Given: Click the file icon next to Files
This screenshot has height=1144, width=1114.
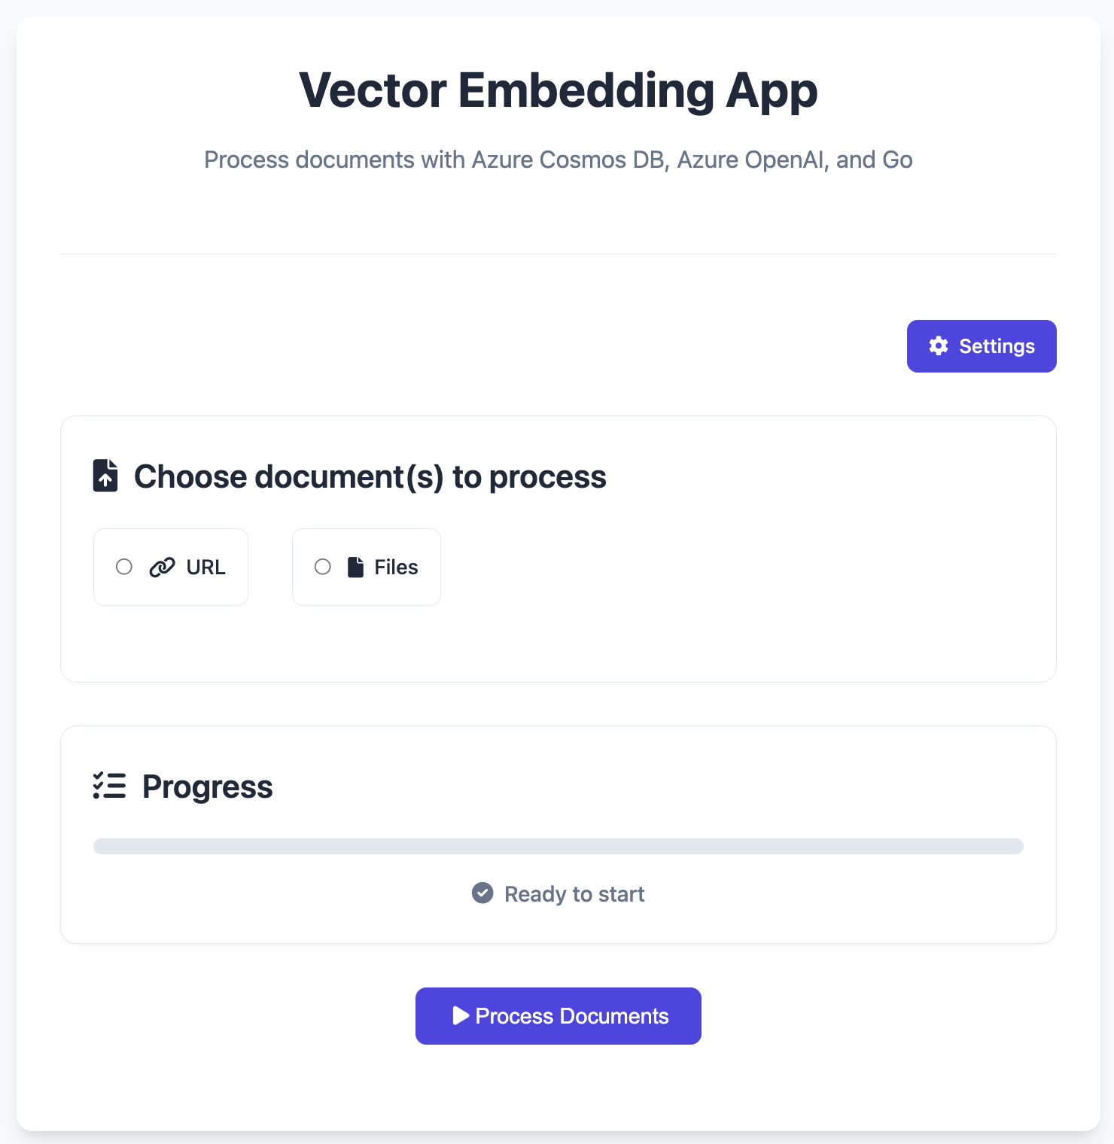Looking at the screenshot, I should point(355,567).
